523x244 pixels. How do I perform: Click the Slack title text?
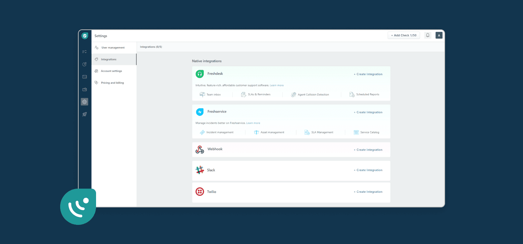(x=211, y=170)
